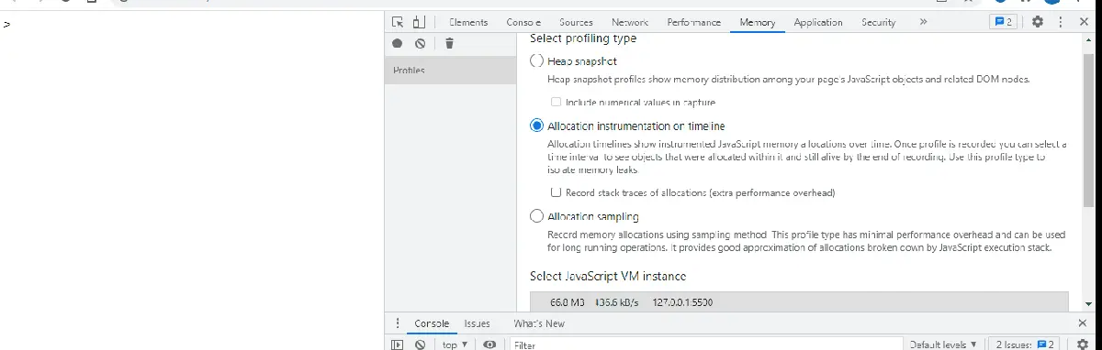Toggle the console sidebar icon
The width and height of the screenshot is (1102, 350).
coord(398,345)
